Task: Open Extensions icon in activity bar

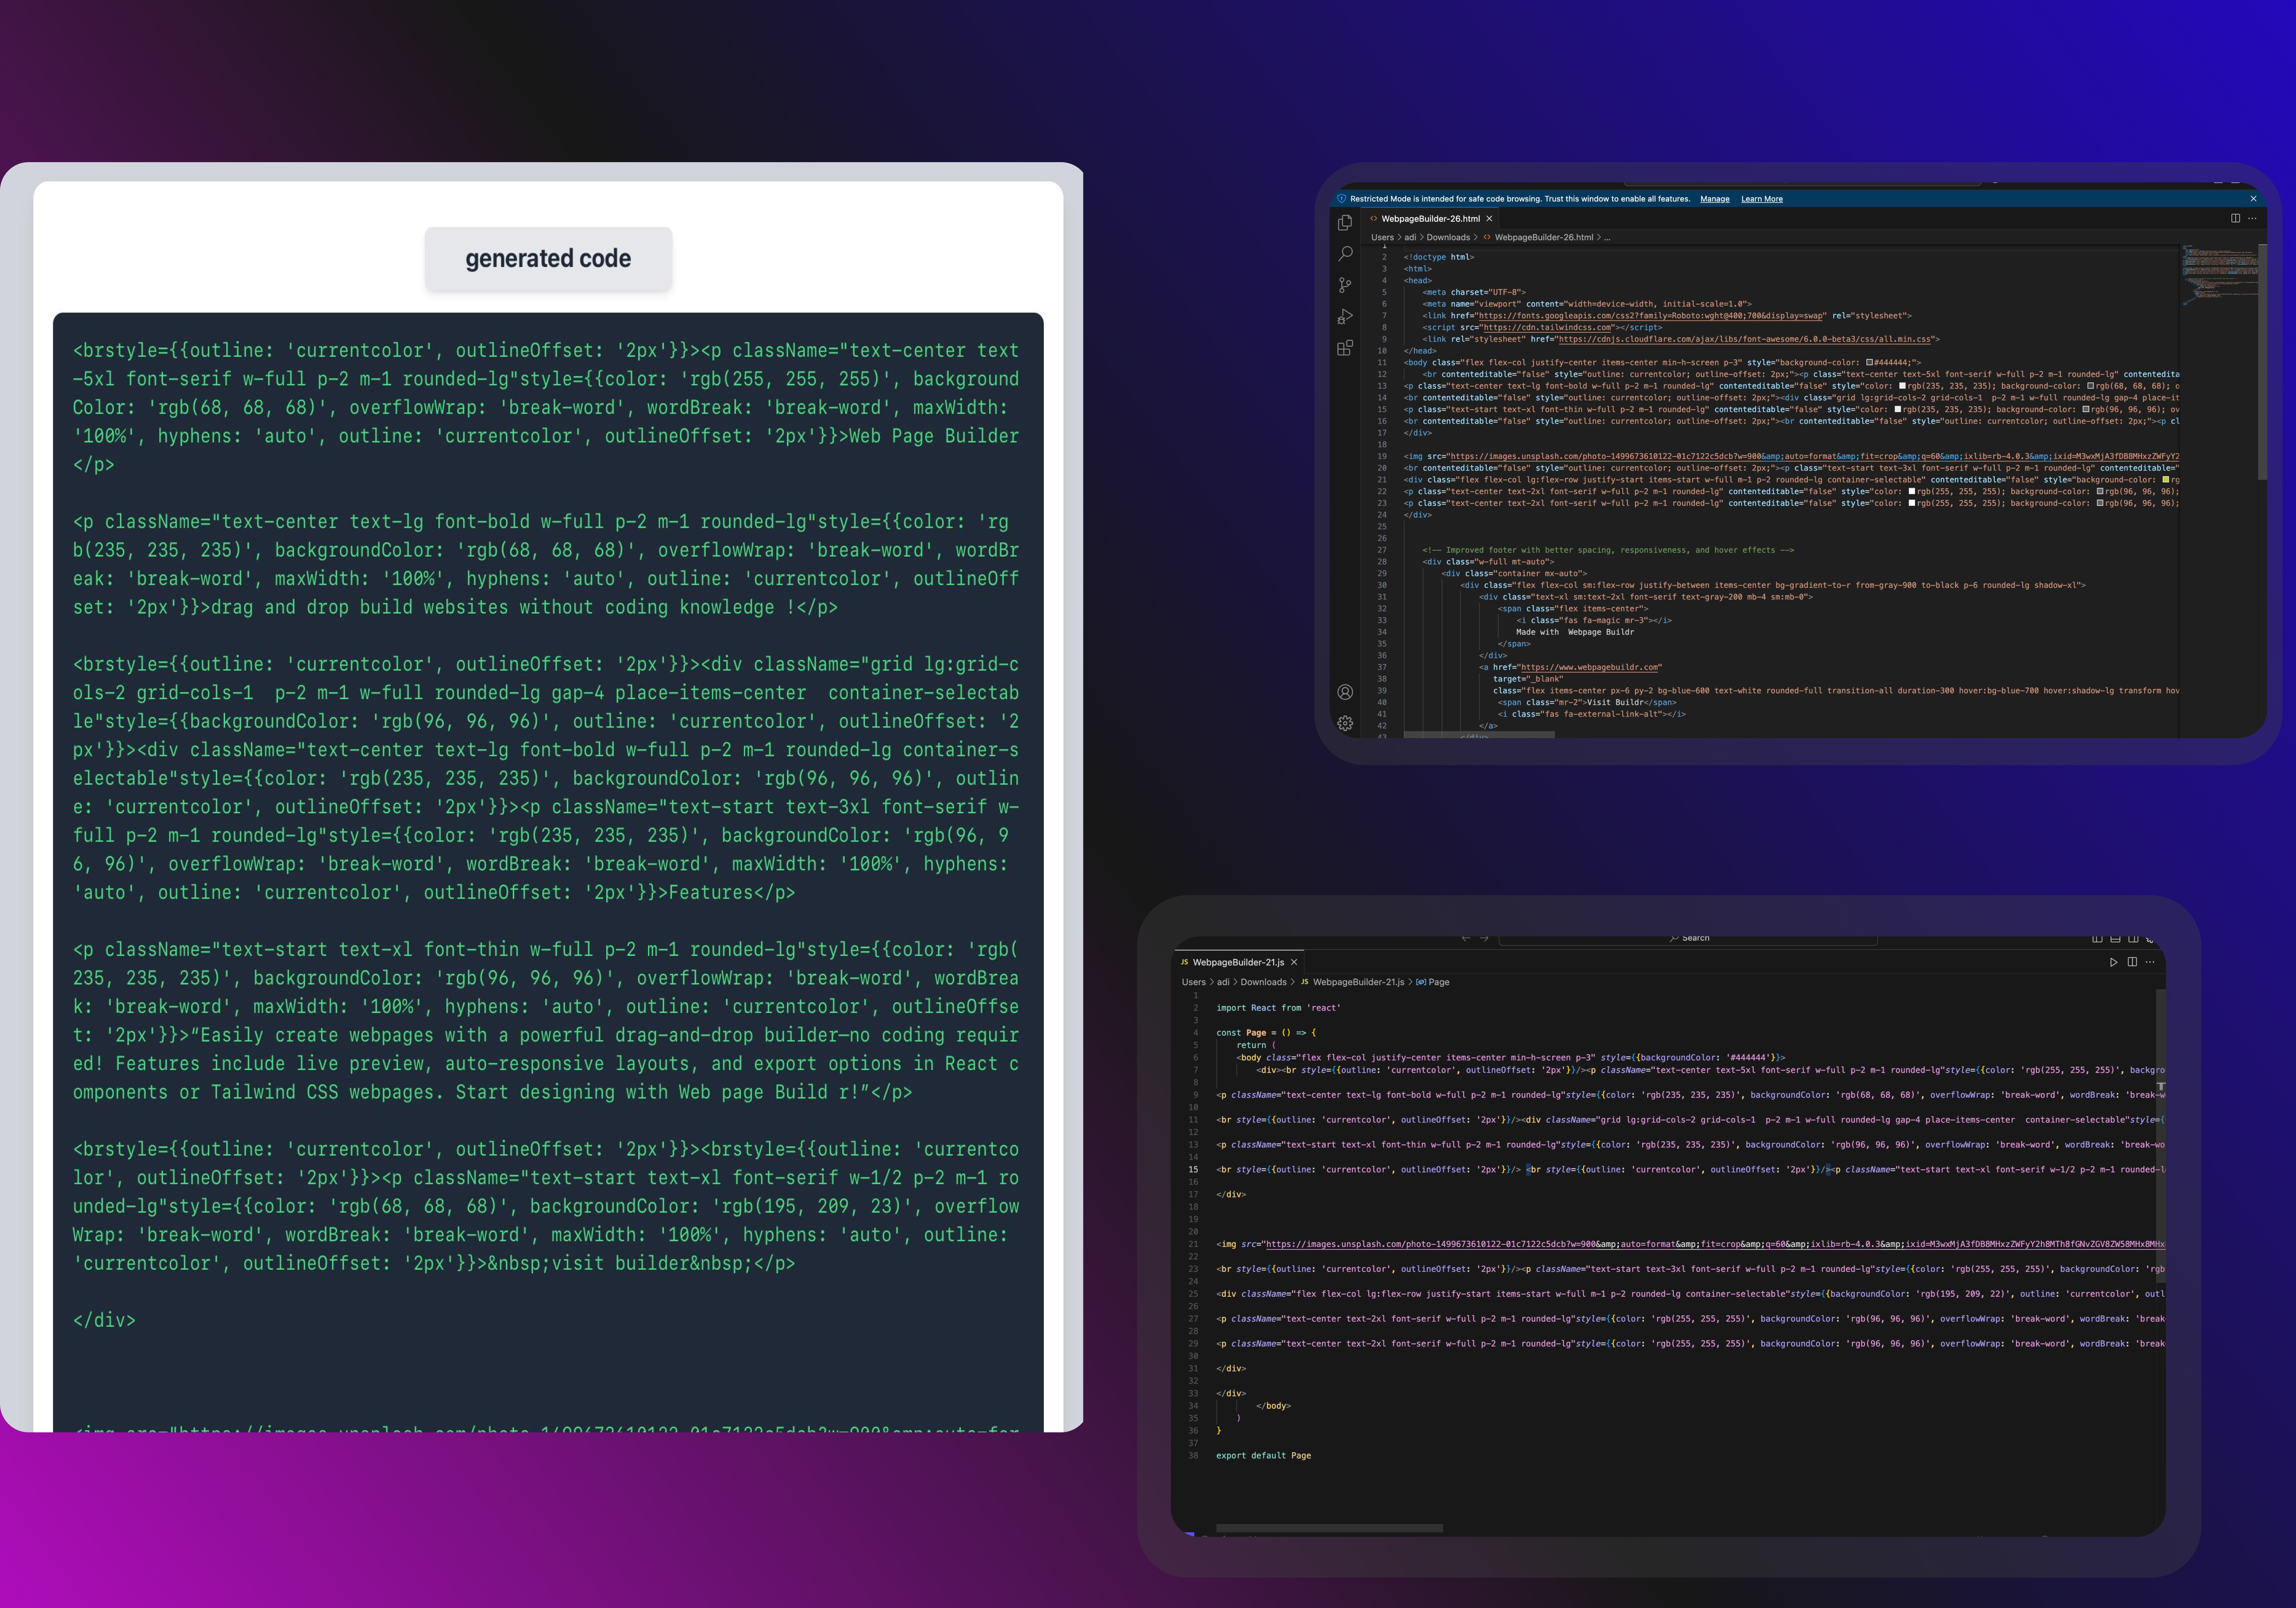Action: point(1345,348)
